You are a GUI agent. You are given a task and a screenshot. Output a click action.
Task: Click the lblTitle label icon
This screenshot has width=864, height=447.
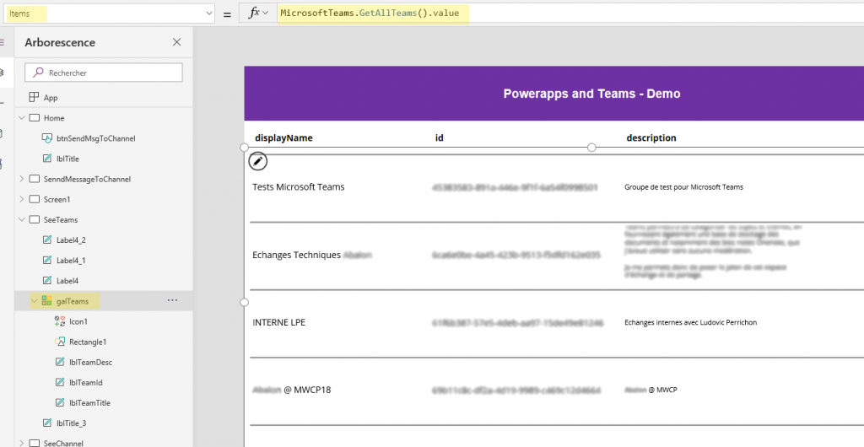tap(47, 159)
